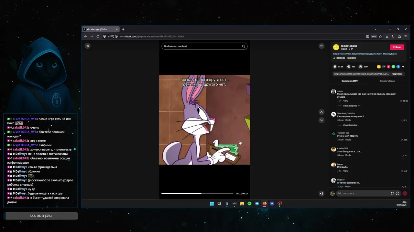Viewport: 414px width, 232px height.
Task: Open the repost.meus profile avatar
Action: point(336,47)
